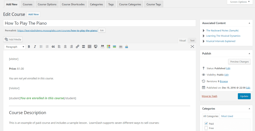Browse the 9 revisions
Viewport: 255px width, 131px height.
(224, 81)
